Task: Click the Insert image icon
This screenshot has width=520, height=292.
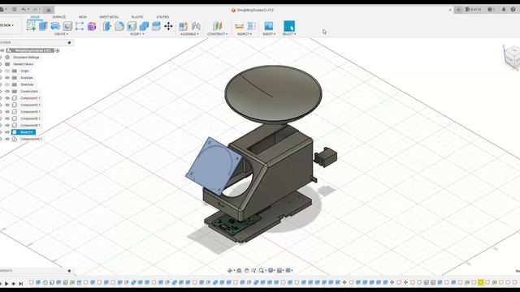Action: pyautogui.click(x=269, y=26)
